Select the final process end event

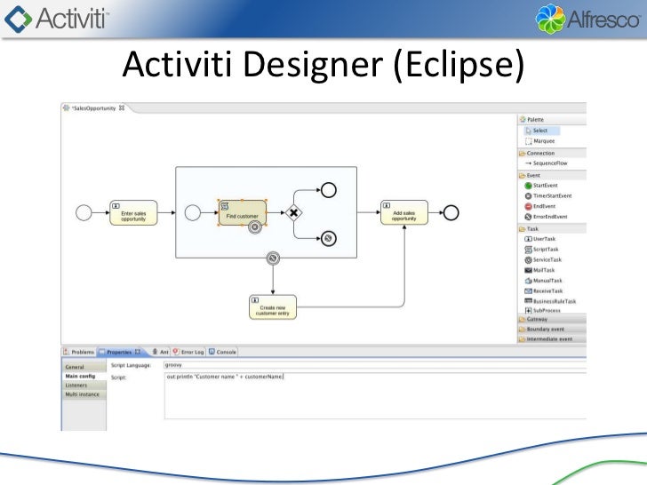(x=451, y=213)
